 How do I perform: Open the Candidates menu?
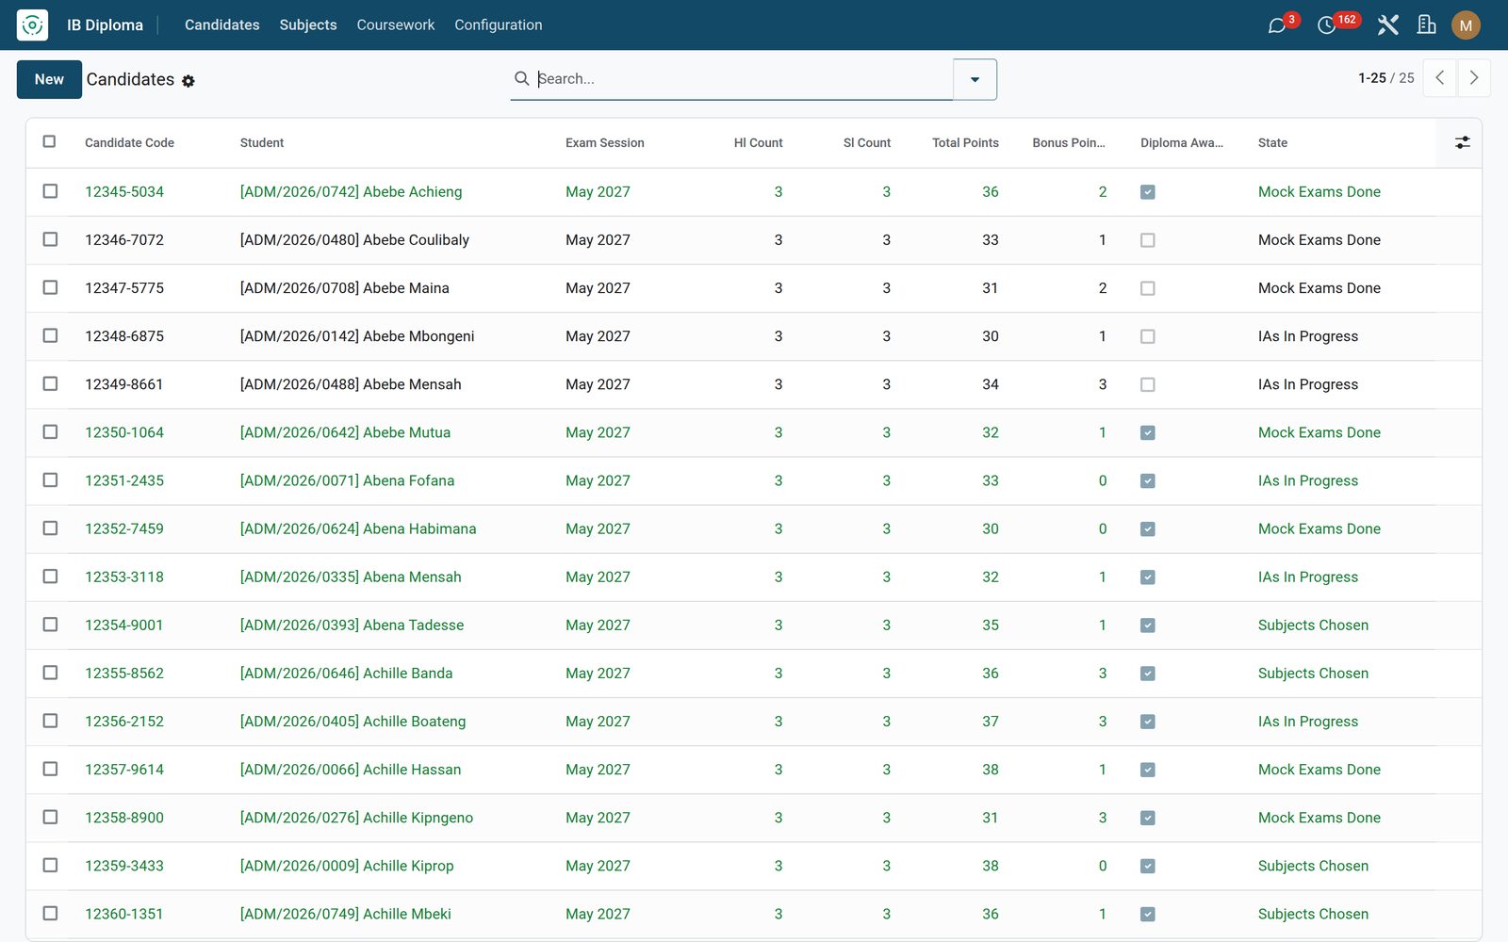[221, 24]
